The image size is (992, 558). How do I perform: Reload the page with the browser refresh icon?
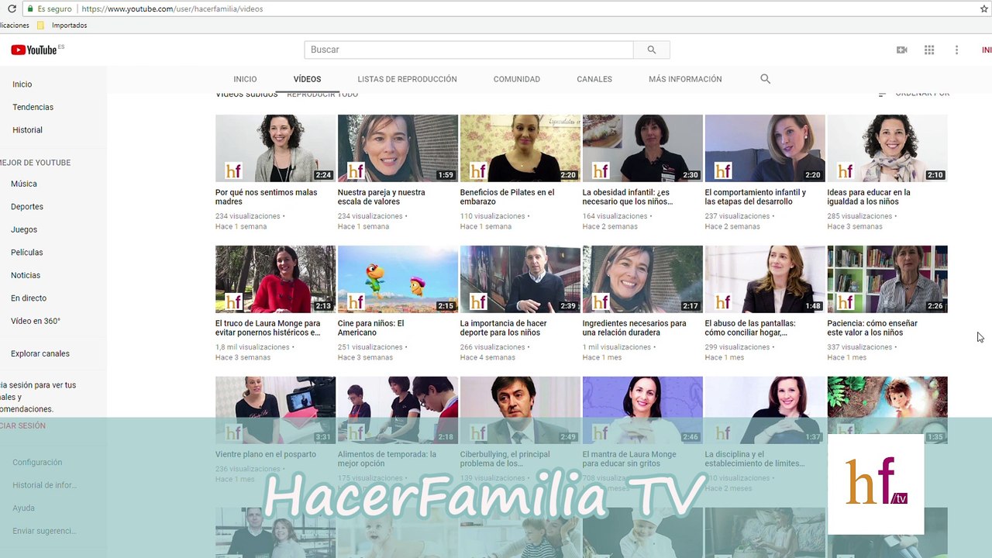coord(12,9)
